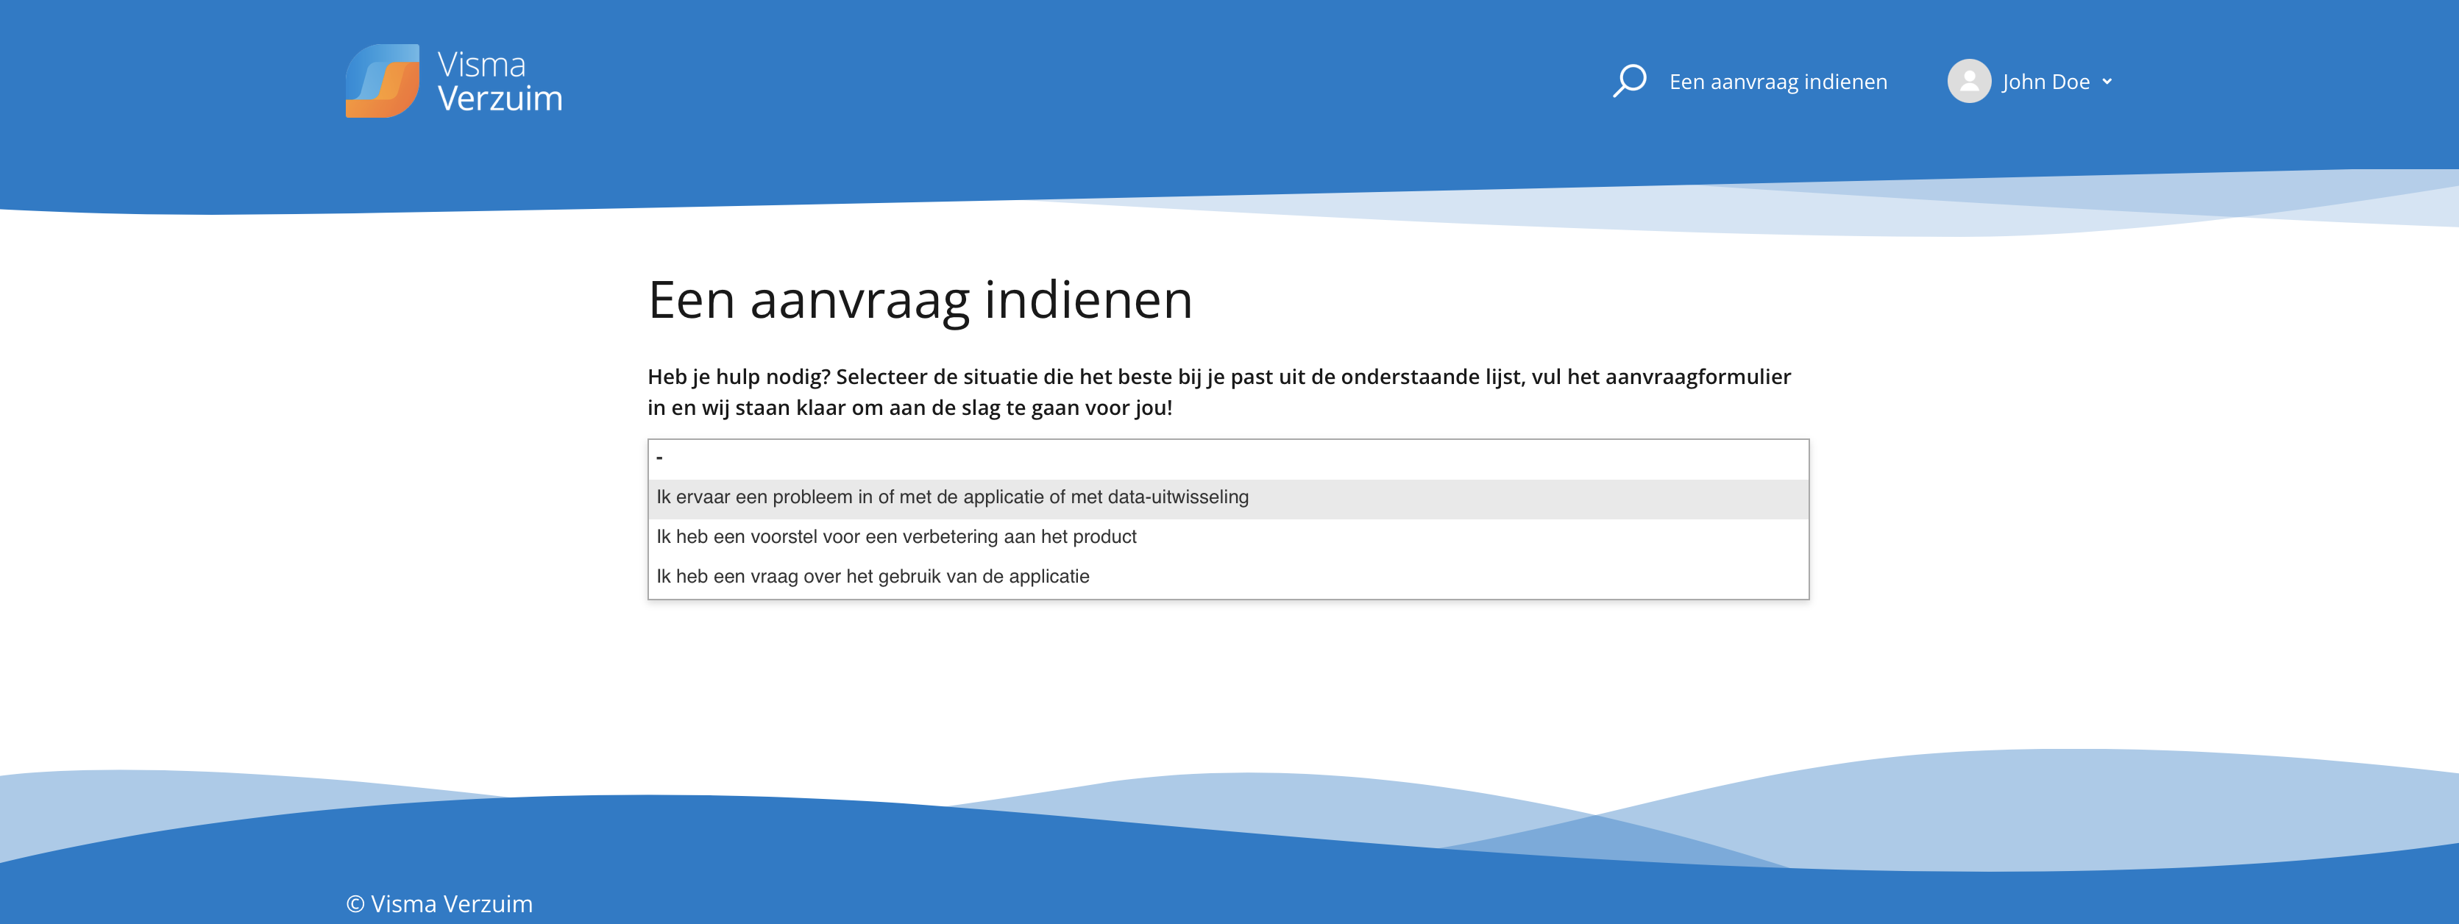Image resolution: width=2459 pixels, height=924 pixels.
Task: Click the Visma Verzuim logo icon
Action: click(382, 81)
